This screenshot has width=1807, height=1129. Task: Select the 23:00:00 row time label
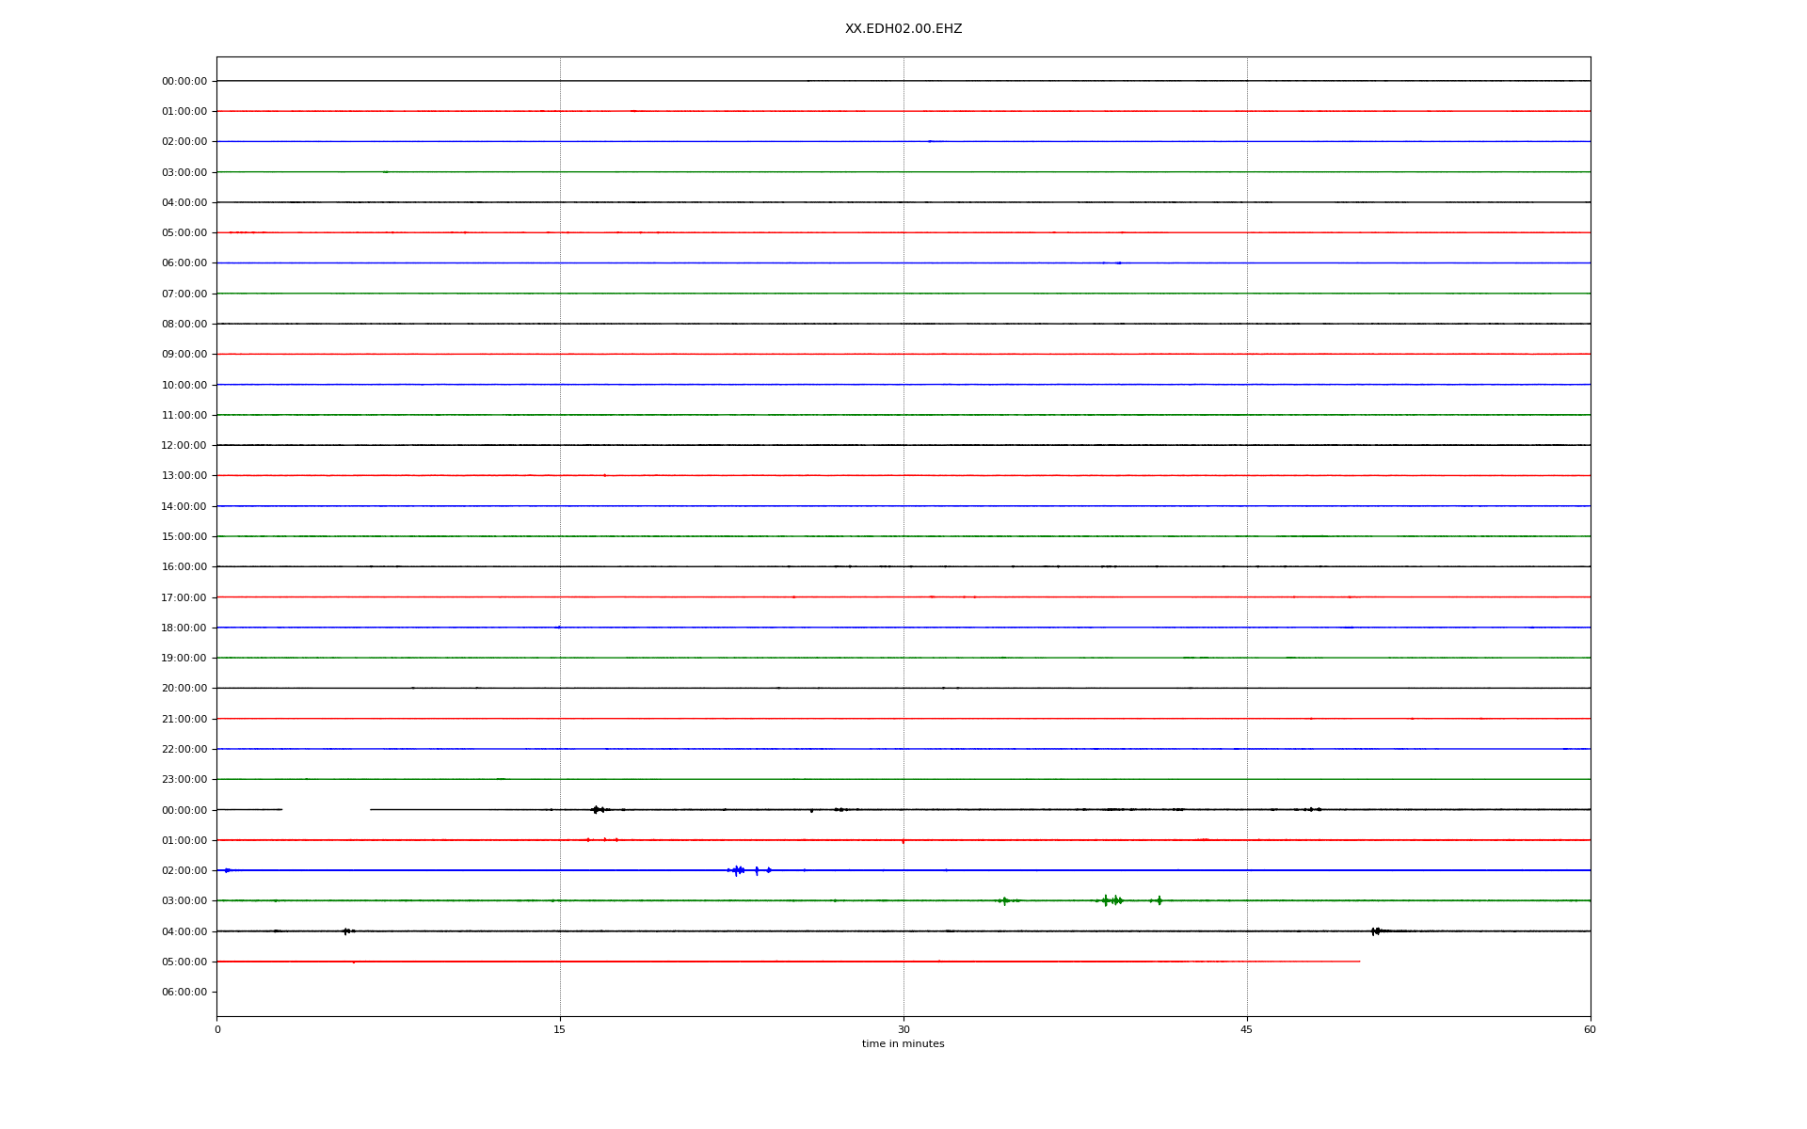184,779
